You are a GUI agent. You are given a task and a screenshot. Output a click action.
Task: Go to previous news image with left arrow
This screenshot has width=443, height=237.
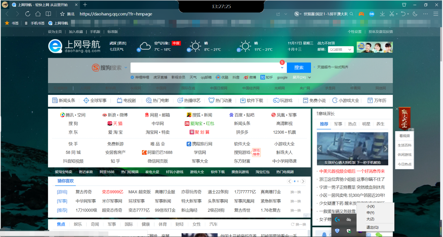point(320,149)
